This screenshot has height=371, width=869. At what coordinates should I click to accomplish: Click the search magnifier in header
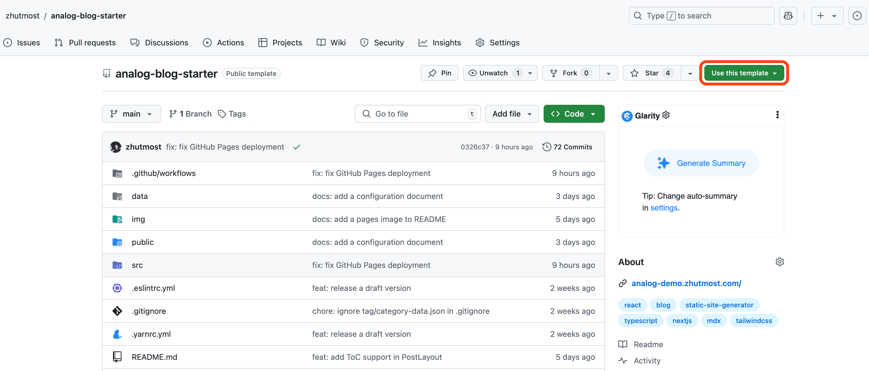[638, 15]
